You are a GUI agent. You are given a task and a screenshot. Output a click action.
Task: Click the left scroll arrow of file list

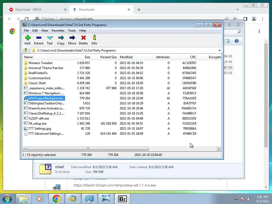25,149
